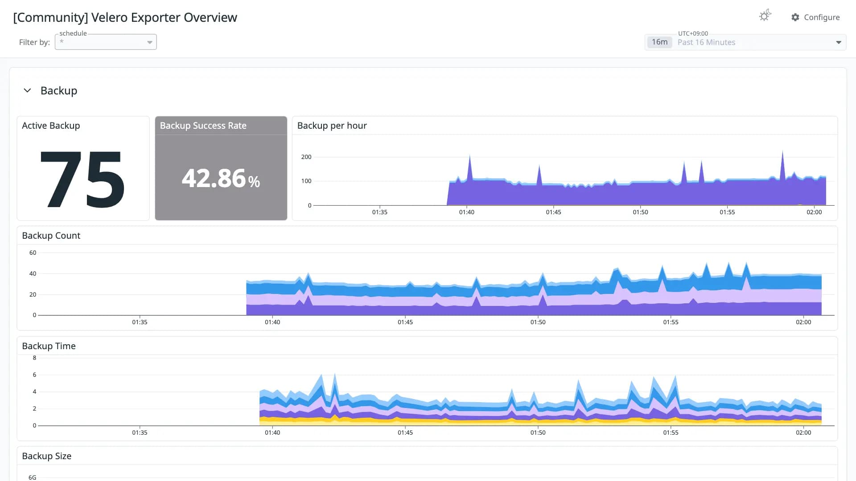
Task: Click the Backup Count widget title
Action: click(51, 236)
